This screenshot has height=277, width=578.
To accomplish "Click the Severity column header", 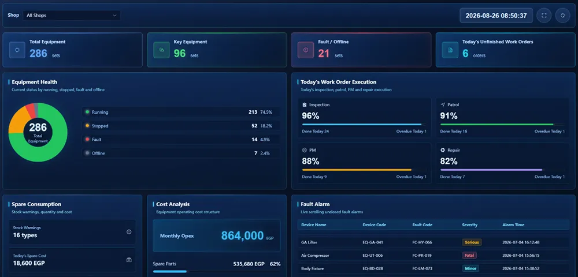I will click(x=469, y=224).
